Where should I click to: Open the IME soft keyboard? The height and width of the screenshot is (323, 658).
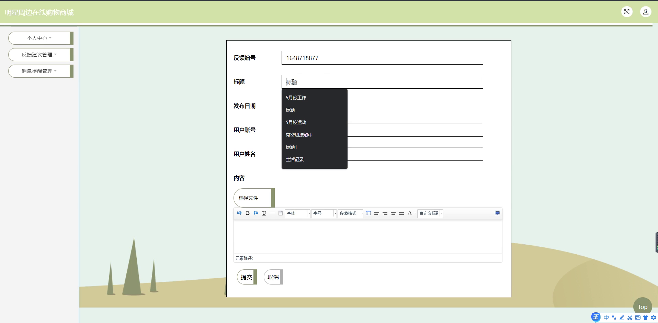638,318
